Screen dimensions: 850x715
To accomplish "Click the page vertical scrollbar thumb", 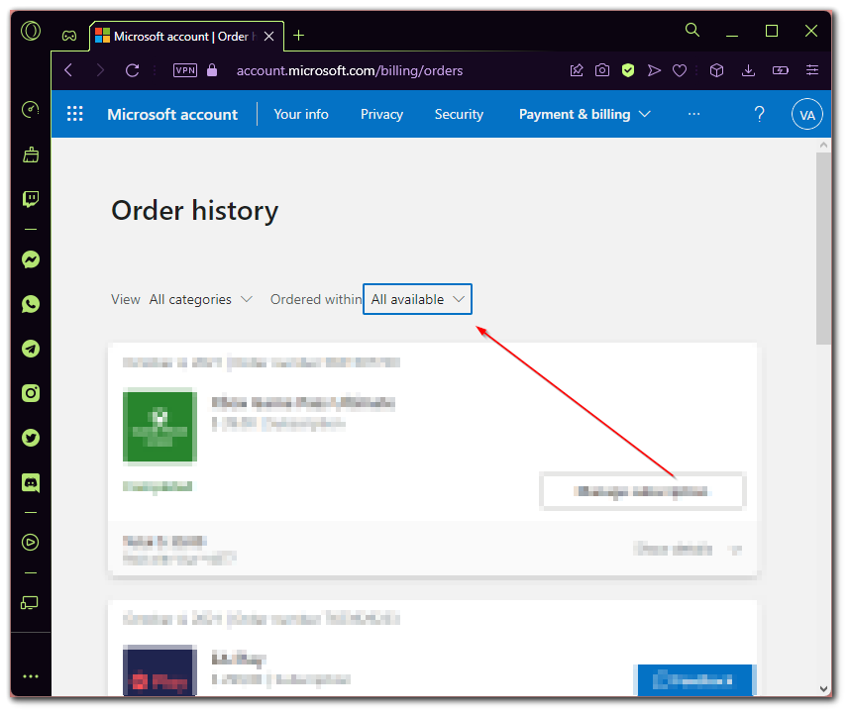I will pos(823,249).
